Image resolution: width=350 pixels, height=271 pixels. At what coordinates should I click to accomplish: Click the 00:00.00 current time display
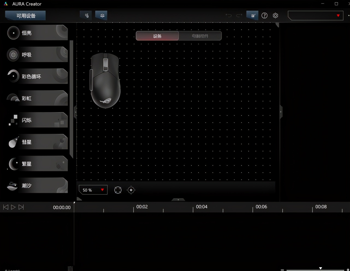(62, 207)
